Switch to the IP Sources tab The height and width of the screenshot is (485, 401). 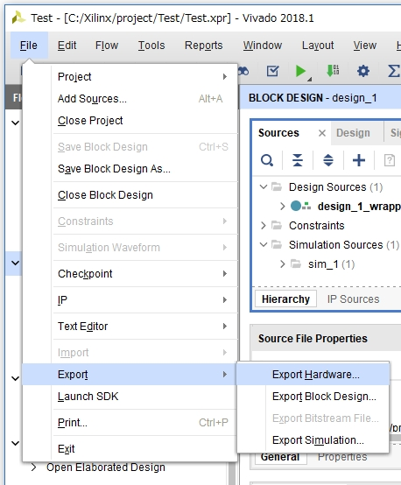pyautogui.click(x=353, y=299)
